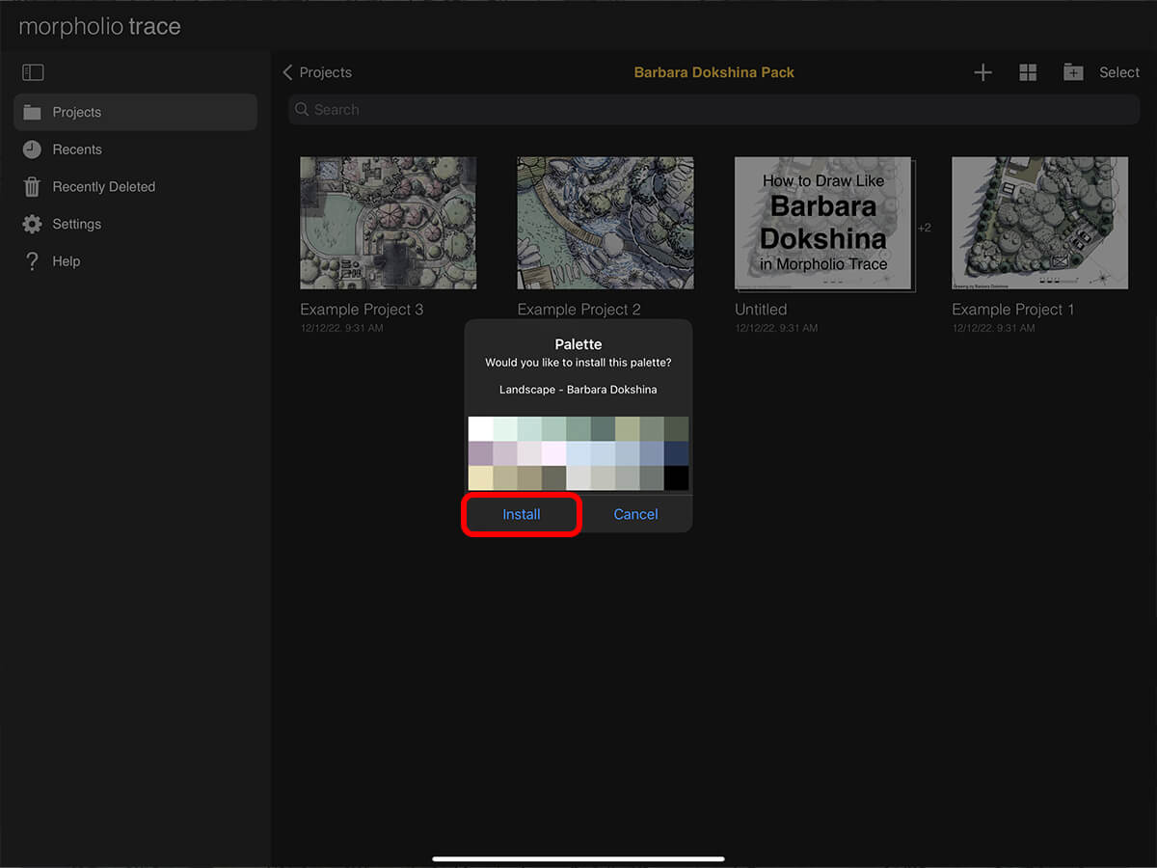
Task: Open the Barbara Dokshina Pack title
Action: pos(713,71)
